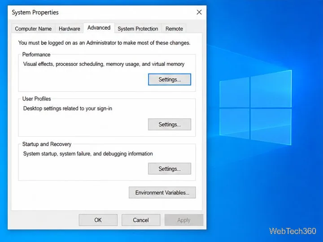323x242 pixels.
Task: Select the Advanced tab
Action: (99, 28)
